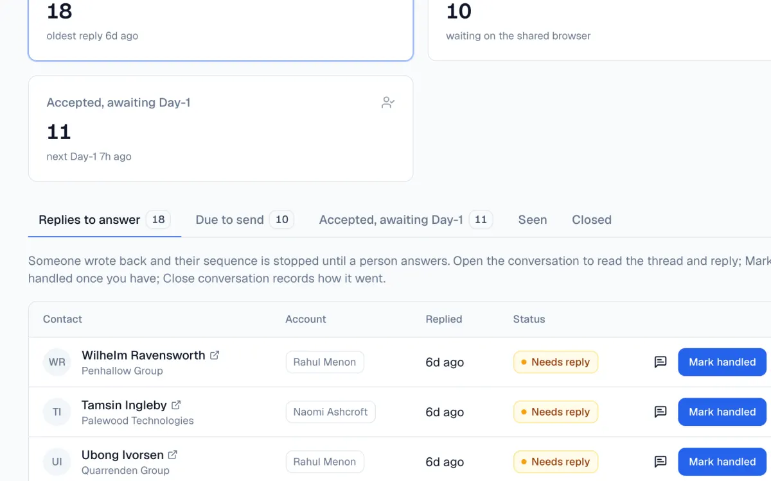Screen dimensions: 771x481
Task: Mark Tamsin Ingleby as handled
Action: point(722,412)
